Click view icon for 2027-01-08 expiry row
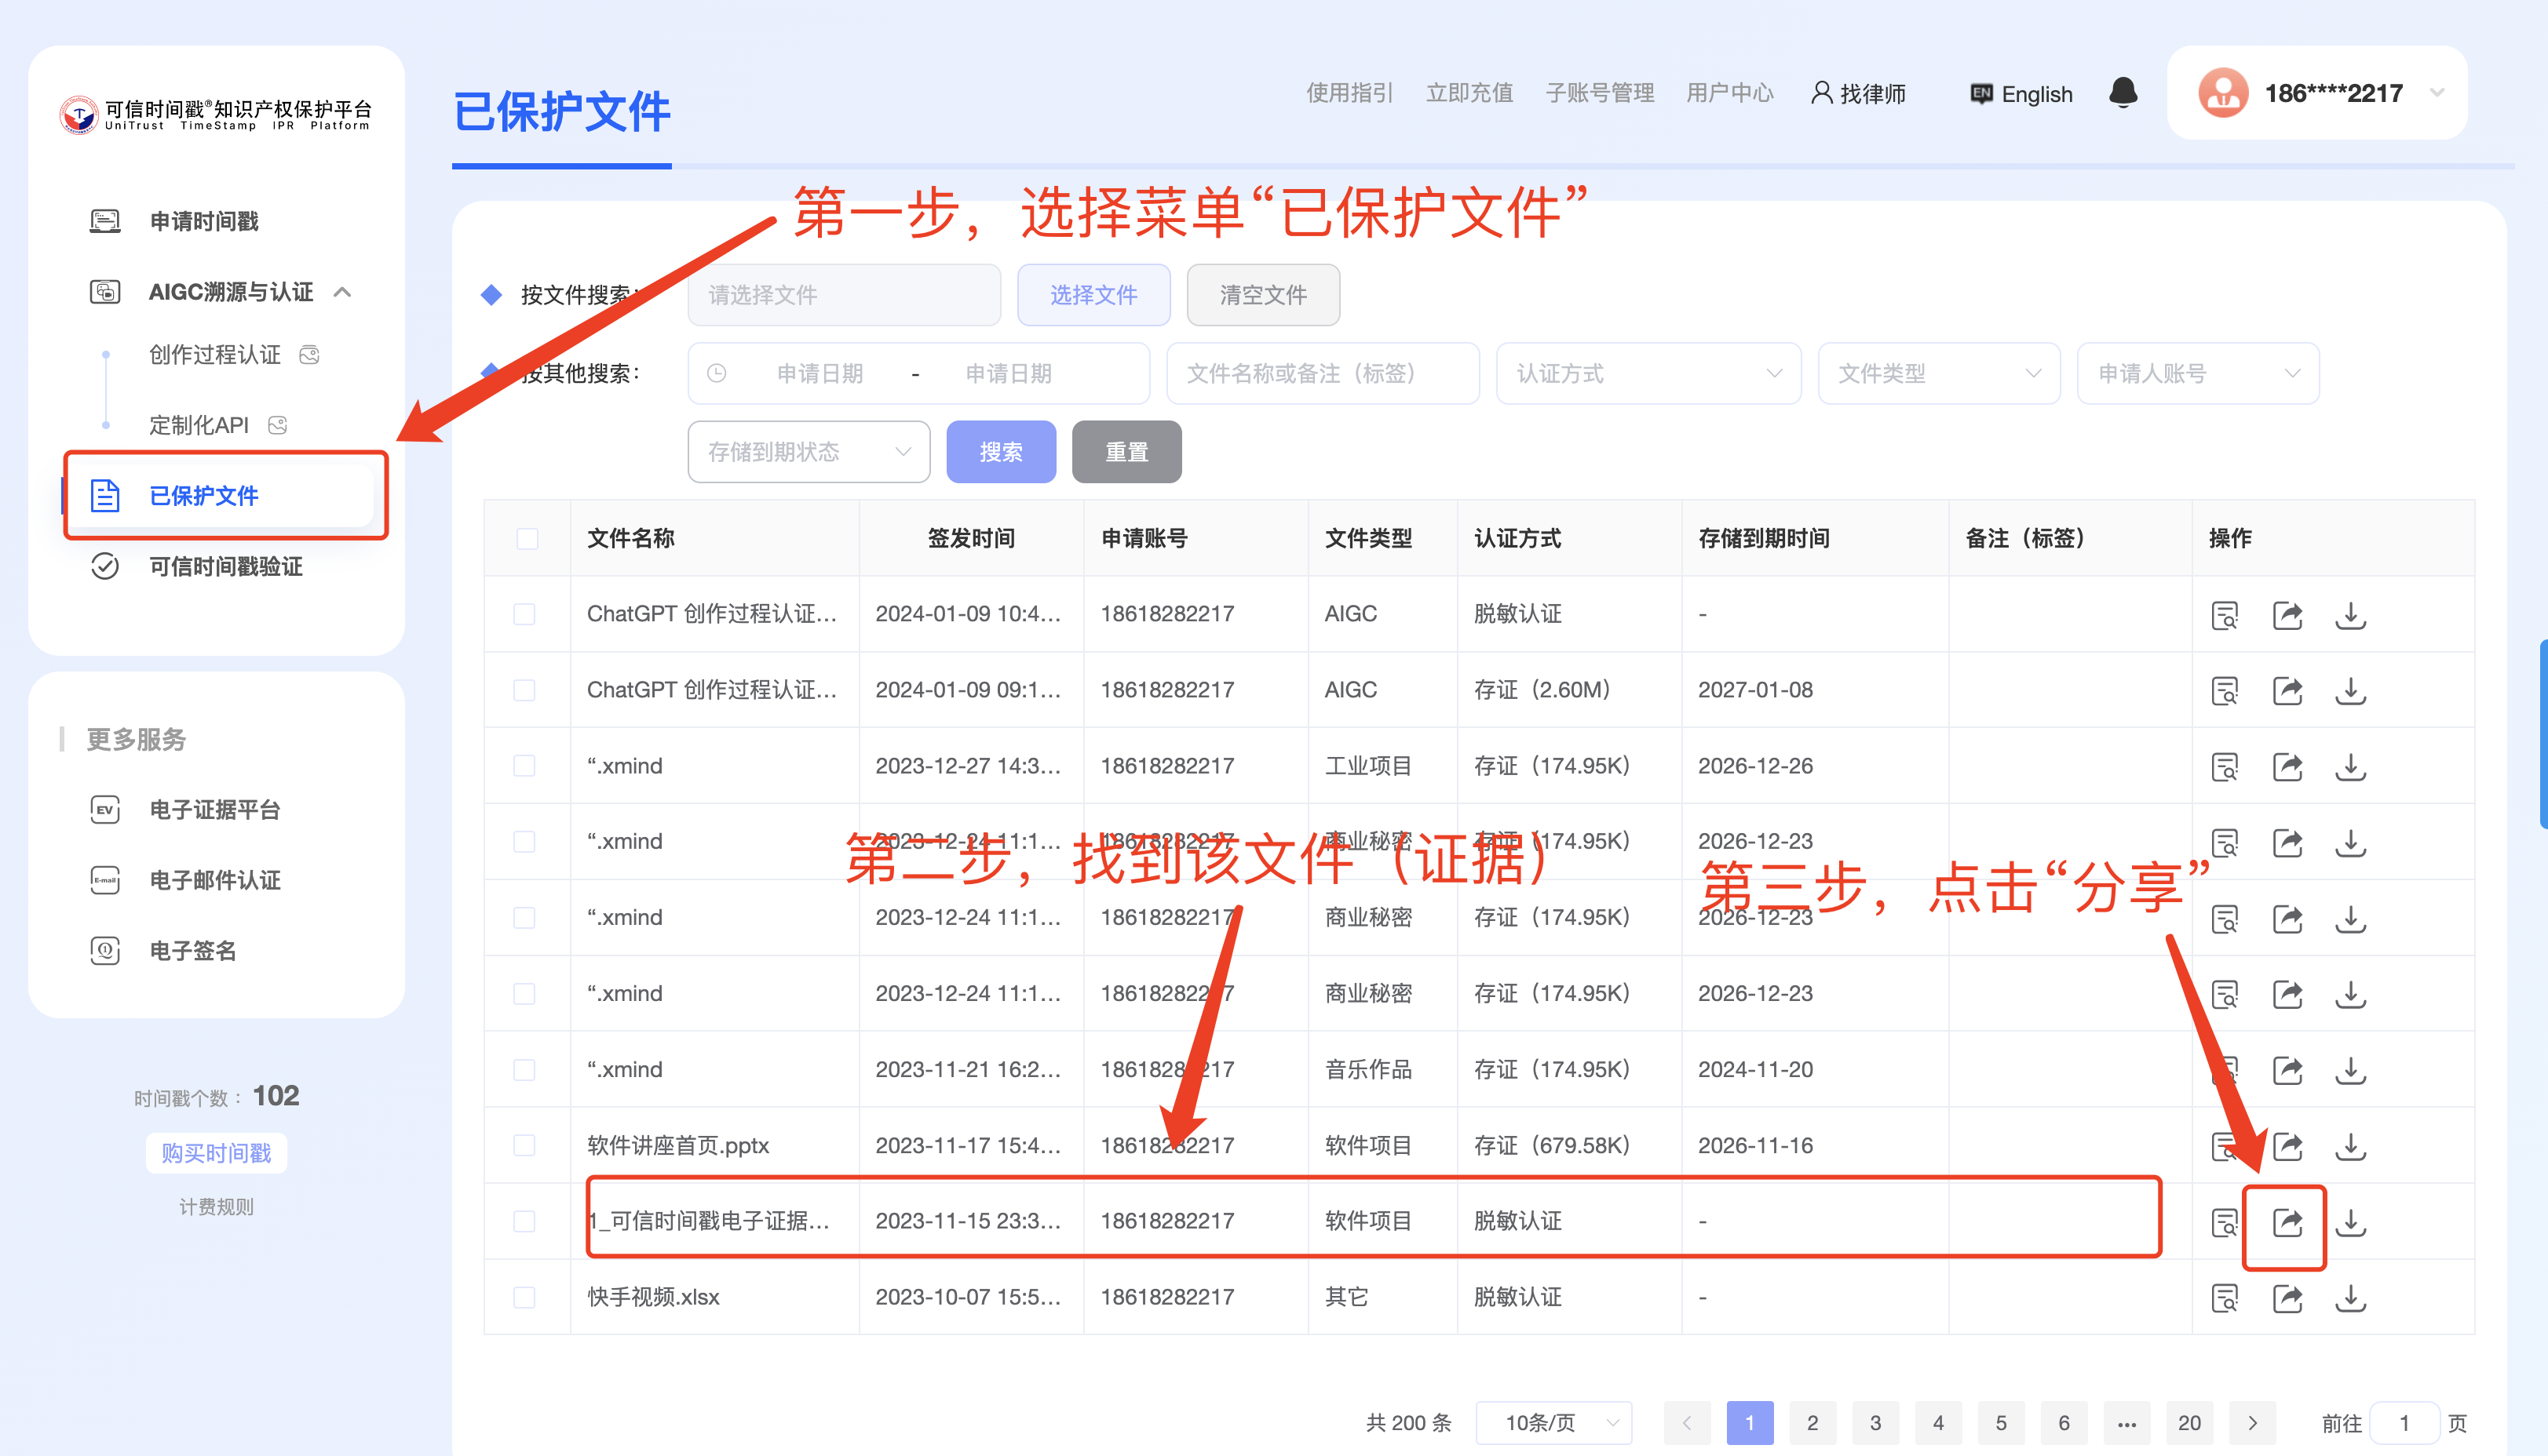This screenshot has height=1456, width=2548. pos(2224,691)
